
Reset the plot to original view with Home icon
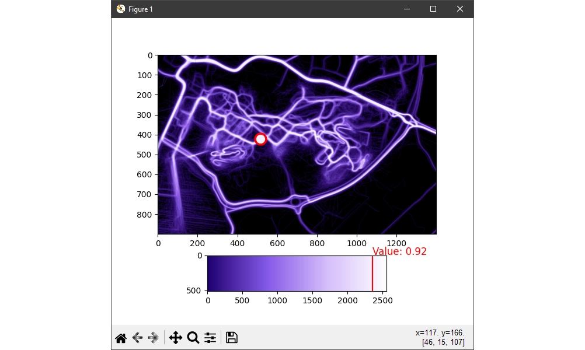tap(121, 338)
